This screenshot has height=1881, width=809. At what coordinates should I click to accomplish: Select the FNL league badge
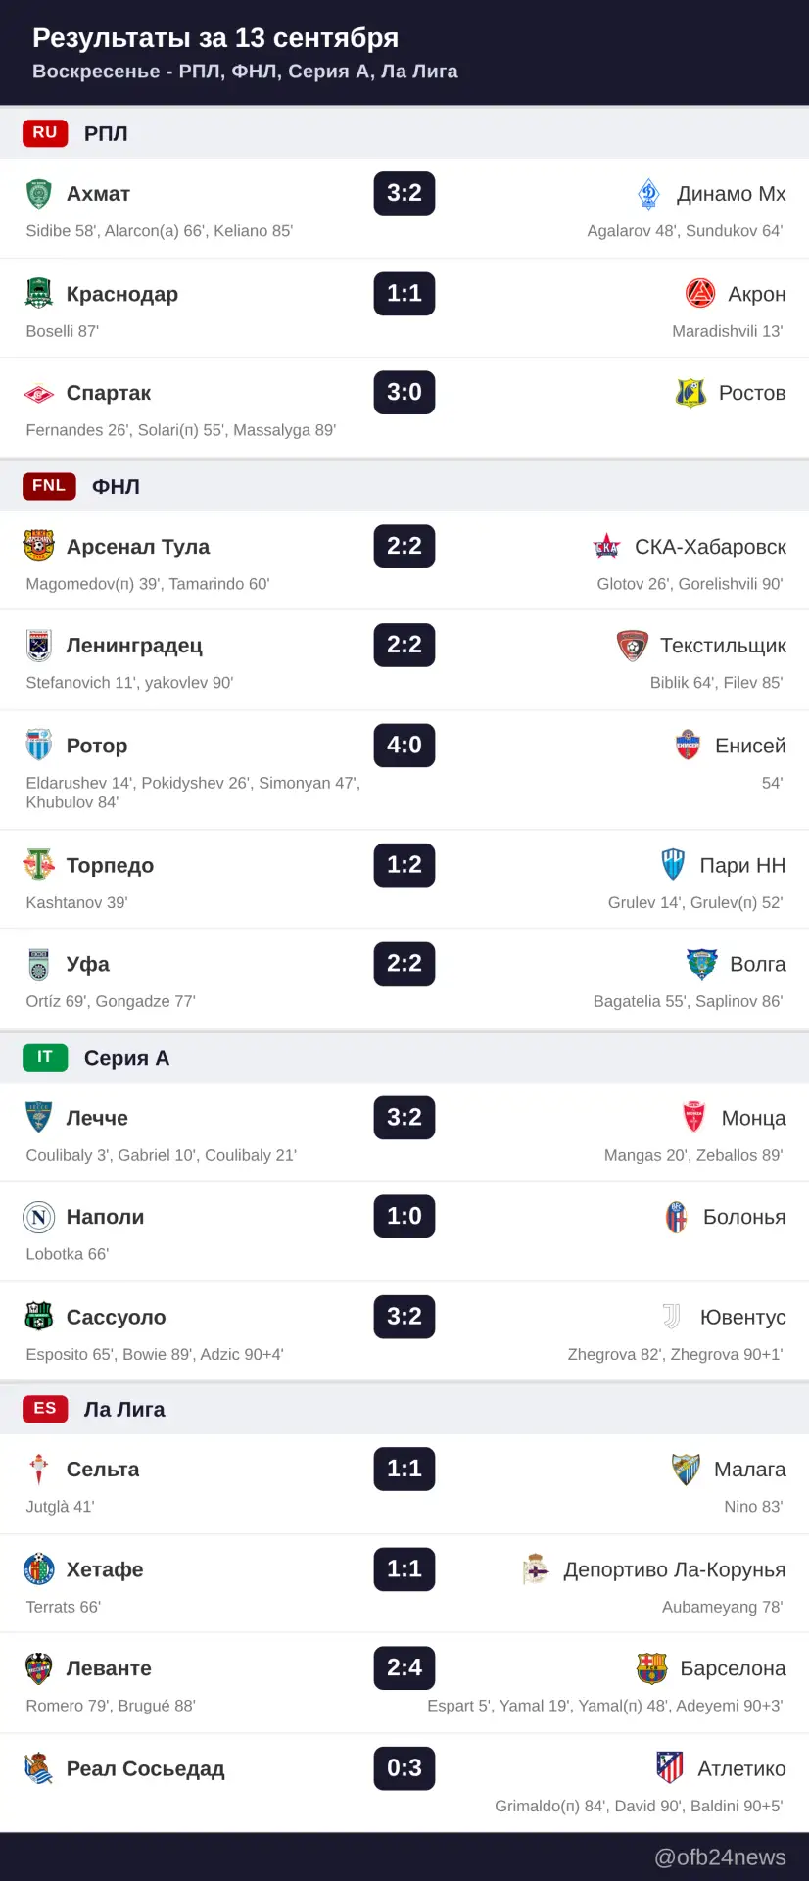(x=49, y=486)
